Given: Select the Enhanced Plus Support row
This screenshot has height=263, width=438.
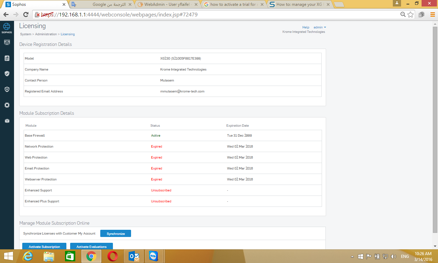Looking at the screenshot, I should [173, 201].
